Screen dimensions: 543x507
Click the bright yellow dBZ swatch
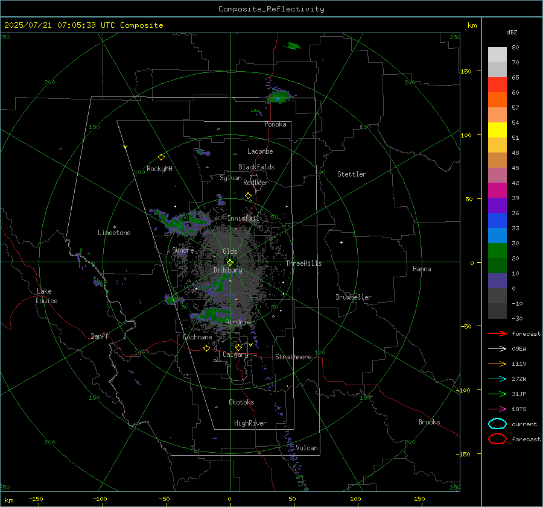tap(497, 130)
